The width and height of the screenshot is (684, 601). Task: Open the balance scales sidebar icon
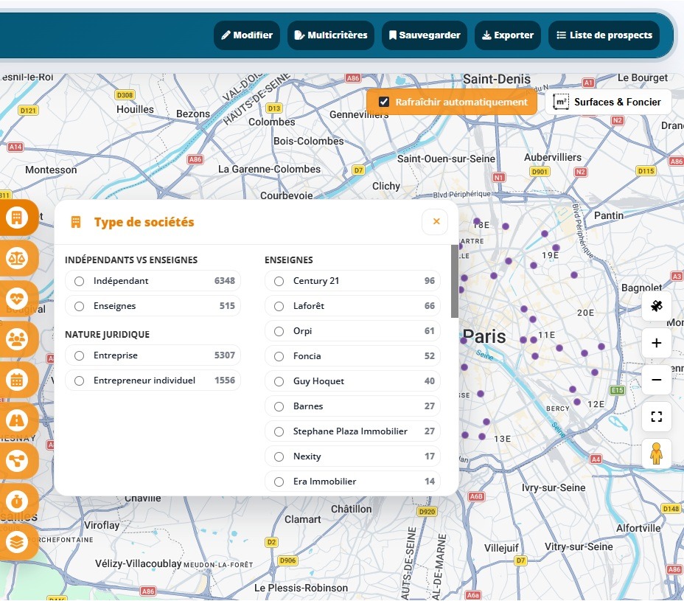(17, 258)
